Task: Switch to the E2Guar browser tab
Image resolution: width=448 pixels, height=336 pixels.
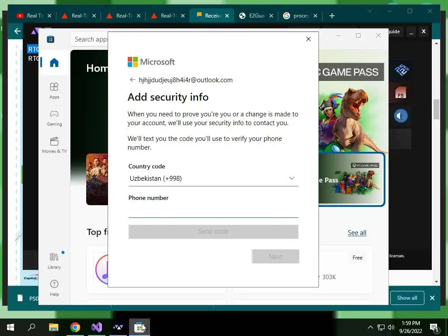Action: (256, 16)
